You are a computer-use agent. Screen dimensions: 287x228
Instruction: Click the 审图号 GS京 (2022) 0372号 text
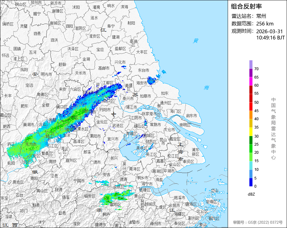tap(258, 222)
